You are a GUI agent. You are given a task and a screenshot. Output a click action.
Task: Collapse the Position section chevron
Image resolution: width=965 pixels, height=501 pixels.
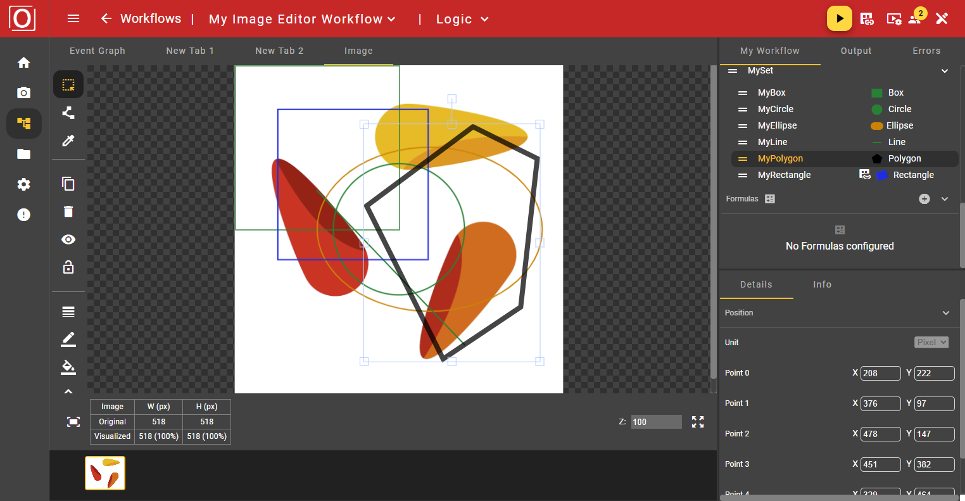pyautogui.click(x=946, y=313)
